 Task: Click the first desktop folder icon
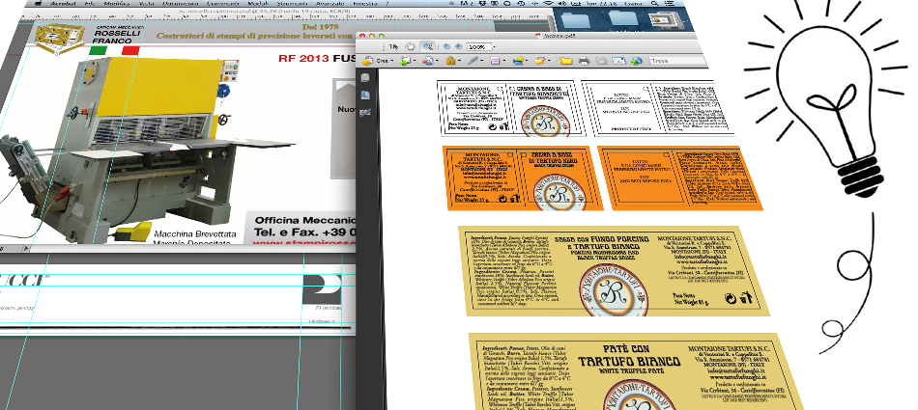(576, 19)
